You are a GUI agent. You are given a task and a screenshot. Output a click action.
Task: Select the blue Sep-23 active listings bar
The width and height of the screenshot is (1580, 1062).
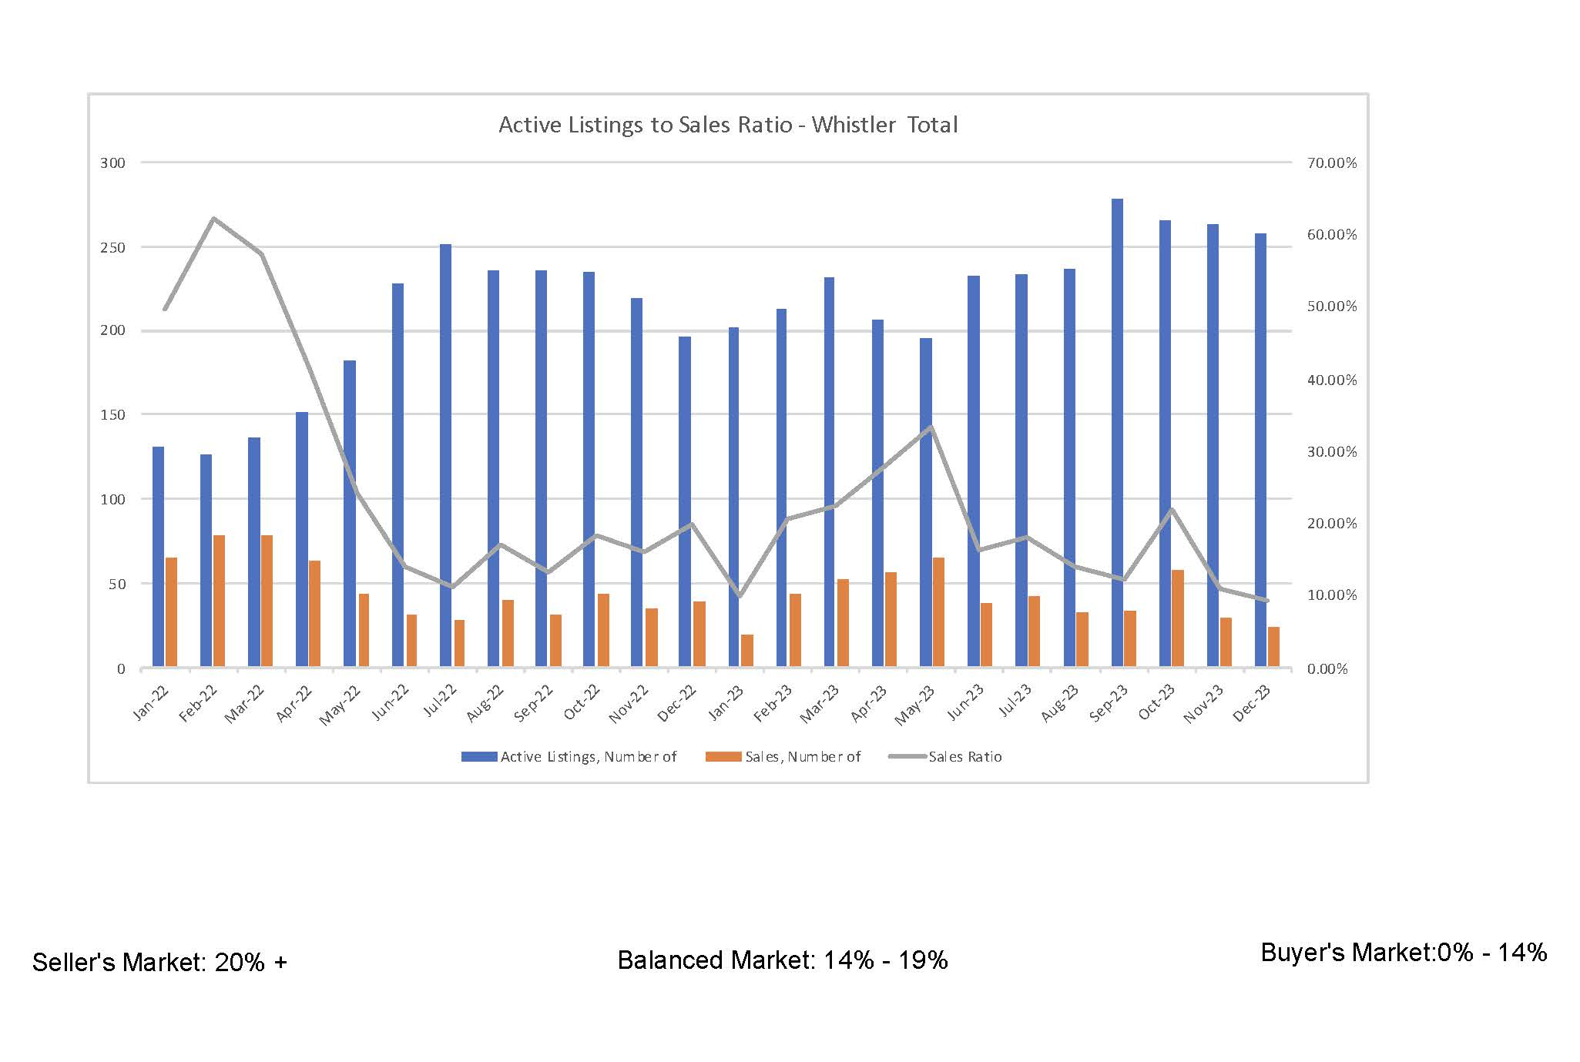coord(1117,433)
